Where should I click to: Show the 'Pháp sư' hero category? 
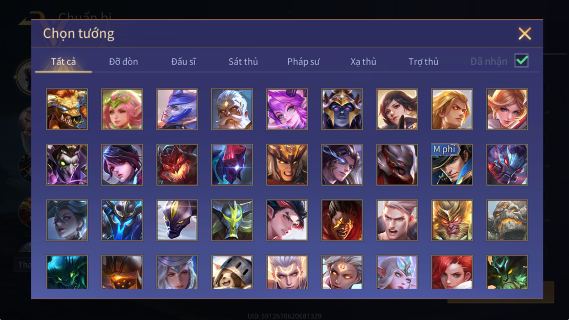[x=303, y=61]
